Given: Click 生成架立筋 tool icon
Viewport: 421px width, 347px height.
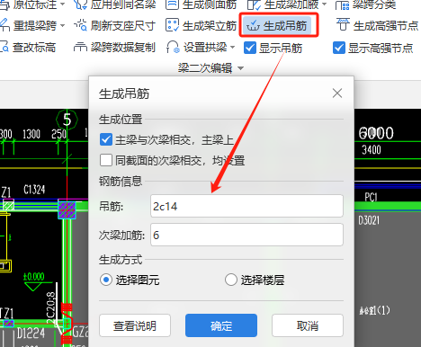Looking at the screenshot, I should [172, 25].
